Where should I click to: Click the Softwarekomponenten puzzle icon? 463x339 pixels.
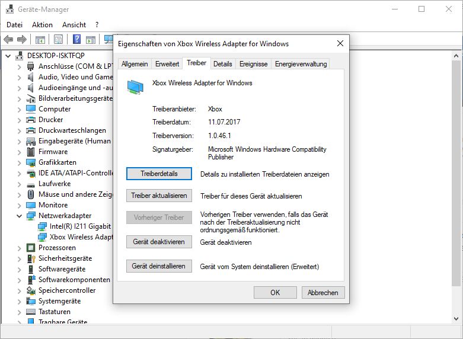31,279
